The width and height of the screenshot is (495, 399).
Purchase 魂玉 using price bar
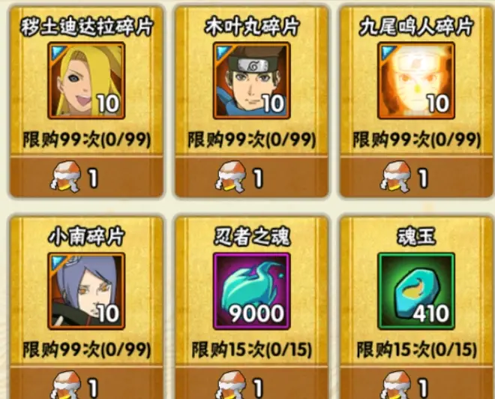(x=417, y=383)
